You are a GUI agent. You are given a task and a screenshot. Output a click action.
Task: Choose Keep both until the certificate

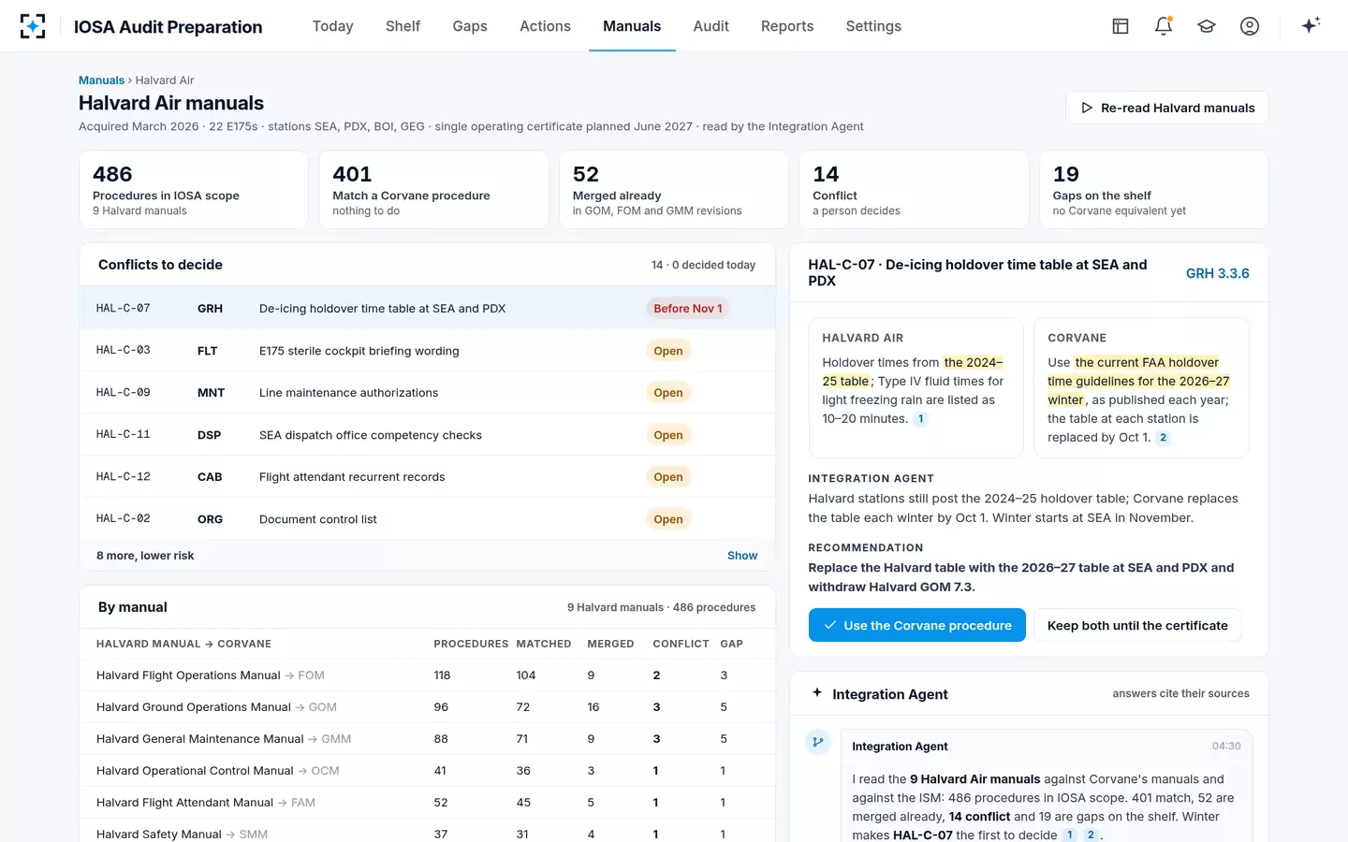click(x=1137, y=625)
